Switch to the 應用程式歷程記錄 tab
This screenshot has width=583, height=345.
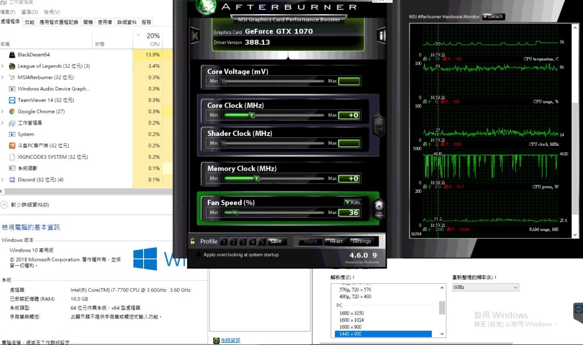click(x=58, y=22)
